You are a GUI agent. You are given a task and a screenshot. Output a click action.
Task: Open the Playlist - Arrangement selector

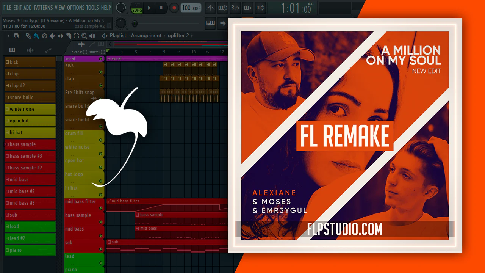click(x=136, y=36)
